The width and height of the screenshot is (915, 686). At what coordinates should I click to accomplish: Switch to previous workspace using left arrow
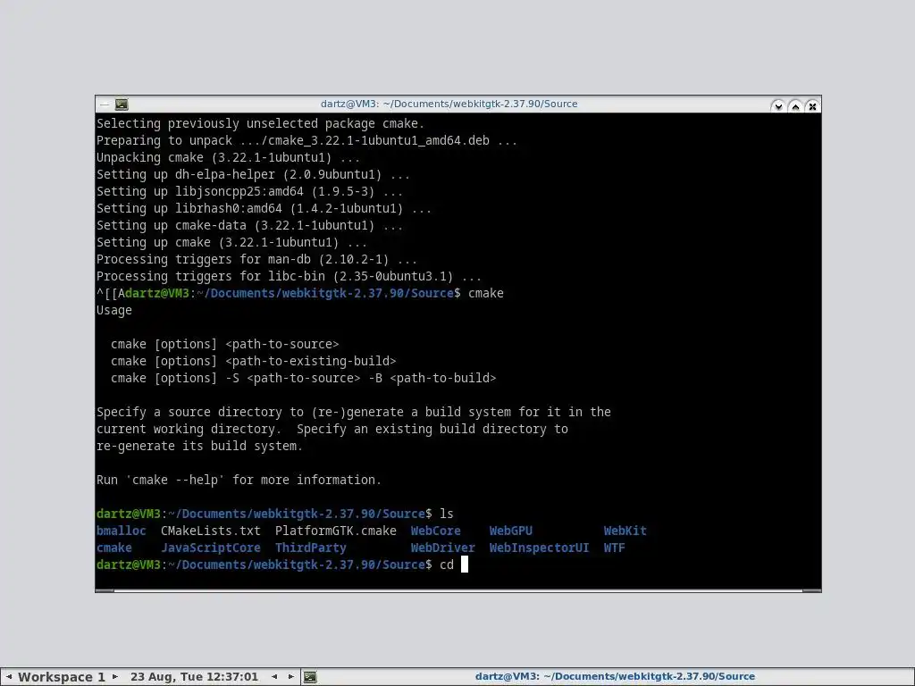click(x=9, y=677)
